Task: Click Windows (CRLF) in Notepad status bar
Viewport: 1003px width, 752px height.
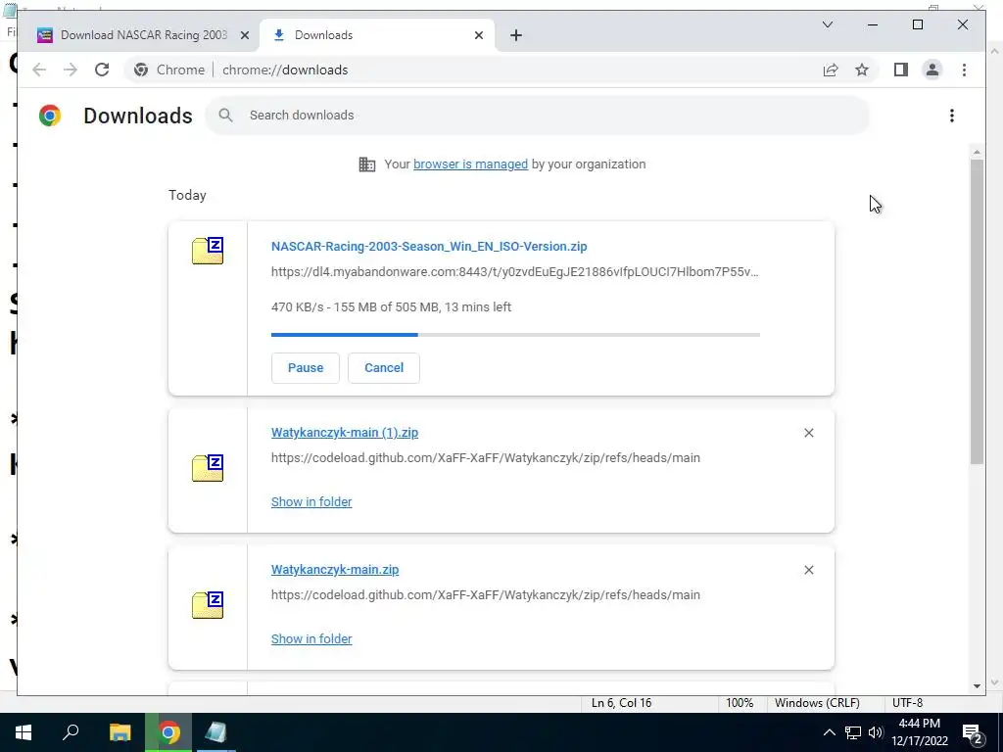Action: coord(817,703)
